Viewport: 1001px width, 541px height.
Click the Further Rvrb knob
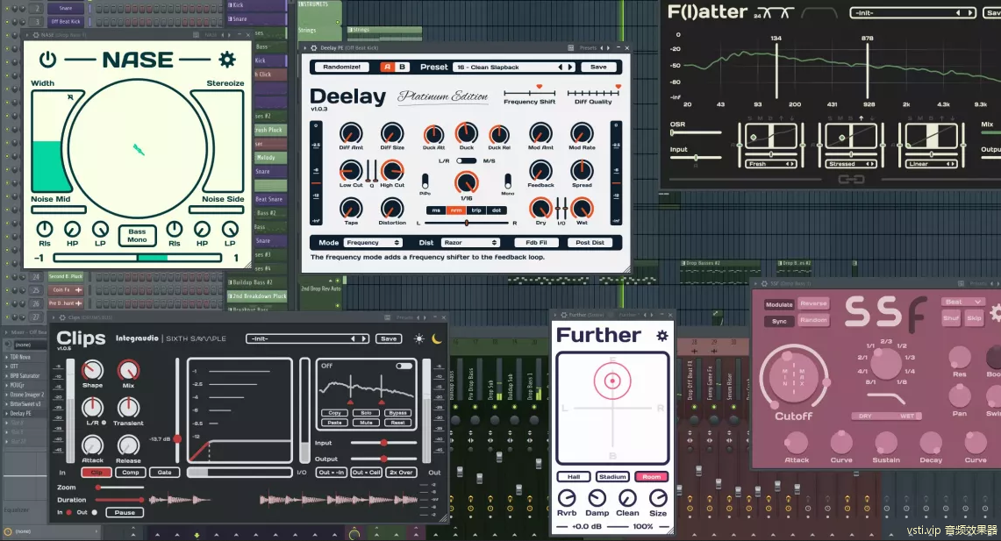click(567, 498)
